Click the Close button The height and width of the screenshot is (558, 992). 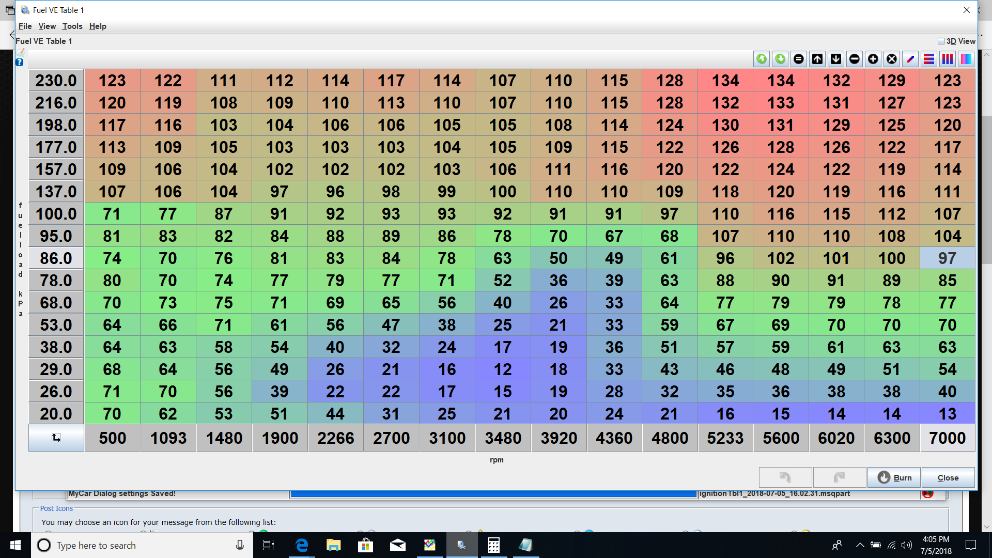click(948, 477)
